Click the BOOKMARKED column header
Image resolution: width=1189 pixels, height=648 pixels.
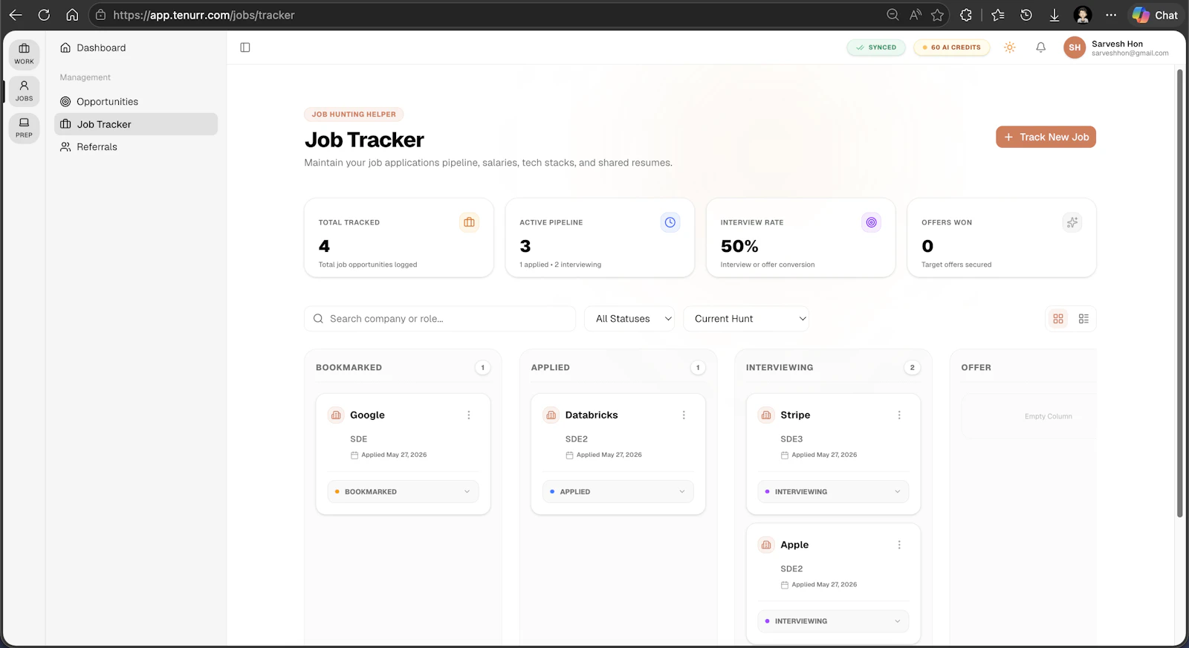click(349, 368)
